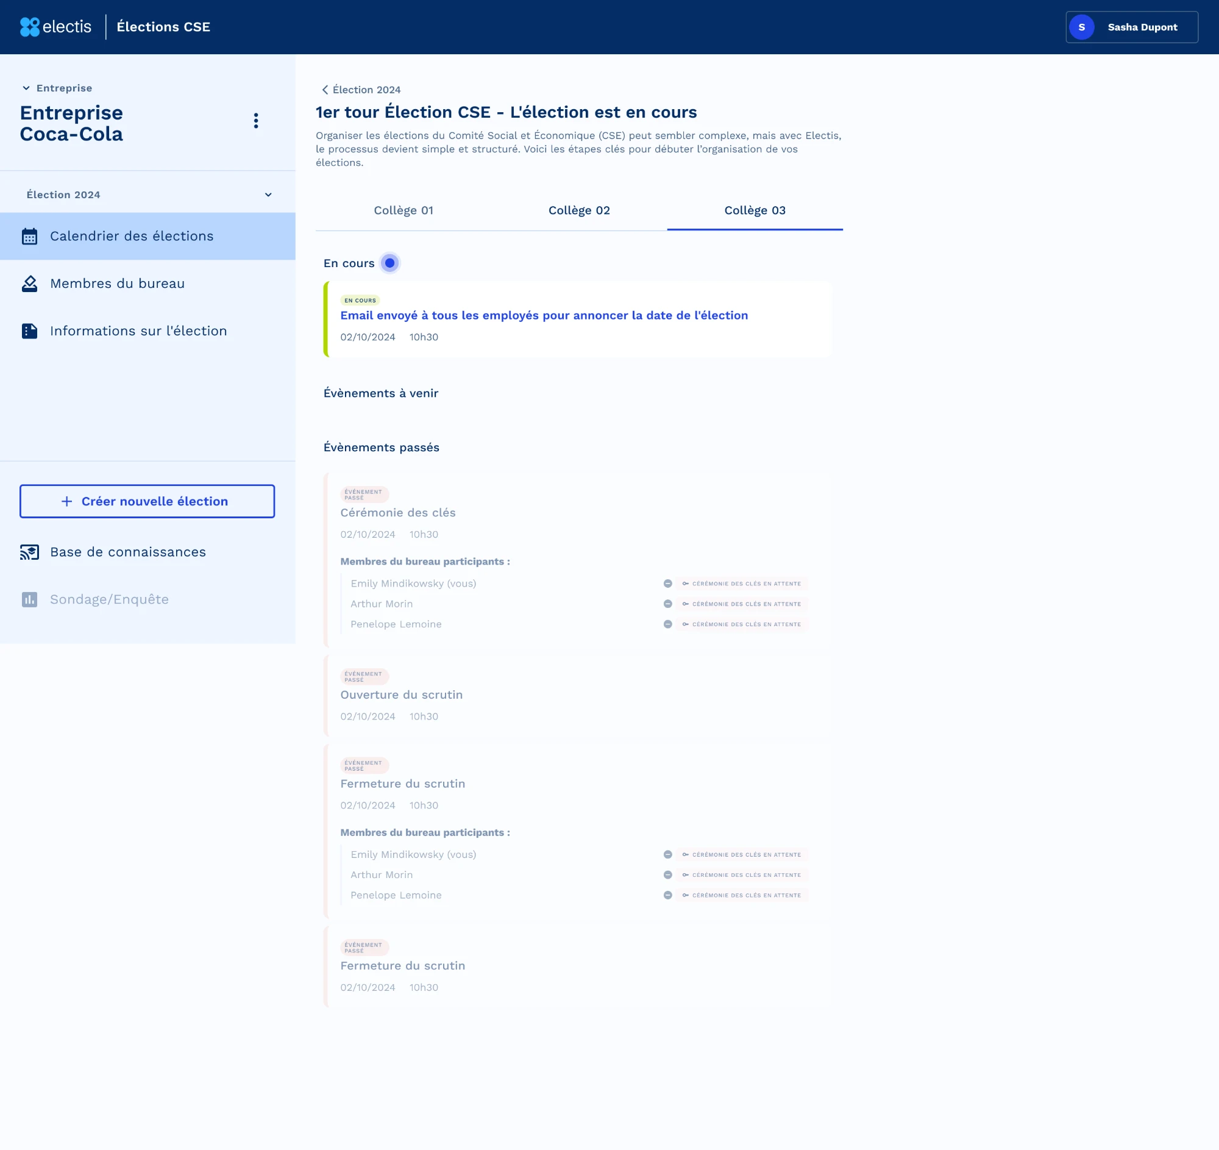Click the Sondage/Enquête chart icon
1219x1150 pixels.
[x=29, y=599]
